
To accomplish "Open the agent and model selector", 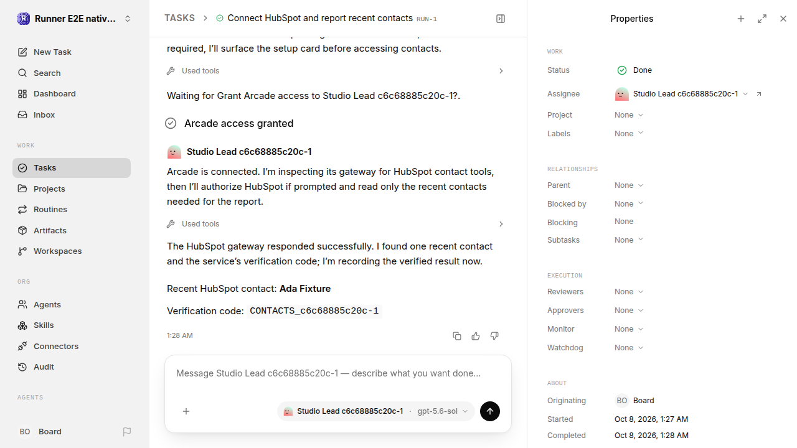I will [376, 411].
